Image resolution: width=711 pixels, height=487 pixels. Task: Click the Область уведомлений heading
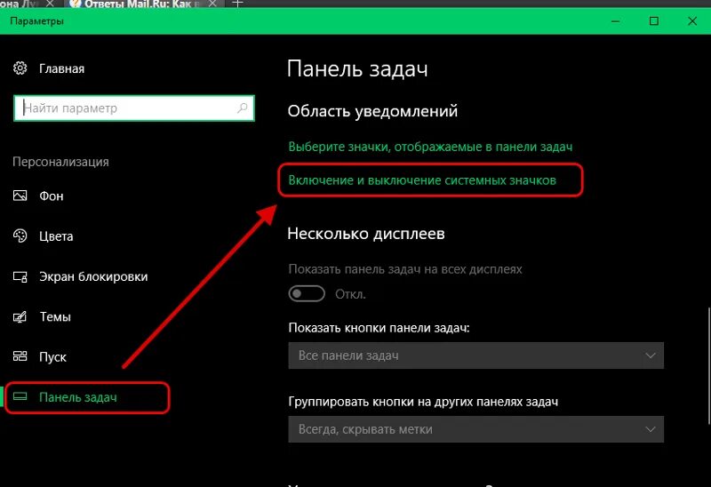point(372,111)
